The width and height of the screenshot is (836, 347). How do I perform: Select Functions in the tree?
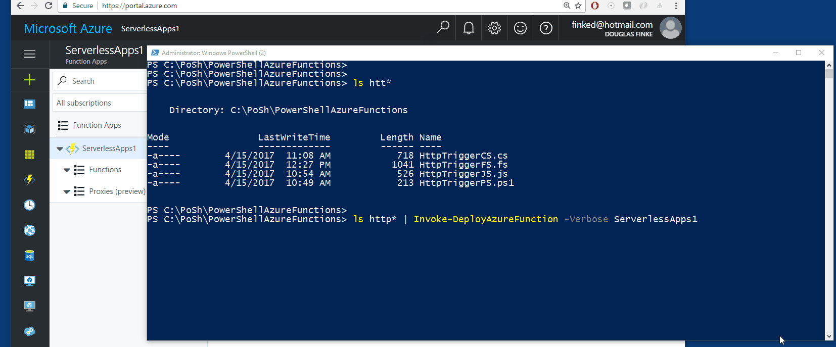(x=105, y=170)
